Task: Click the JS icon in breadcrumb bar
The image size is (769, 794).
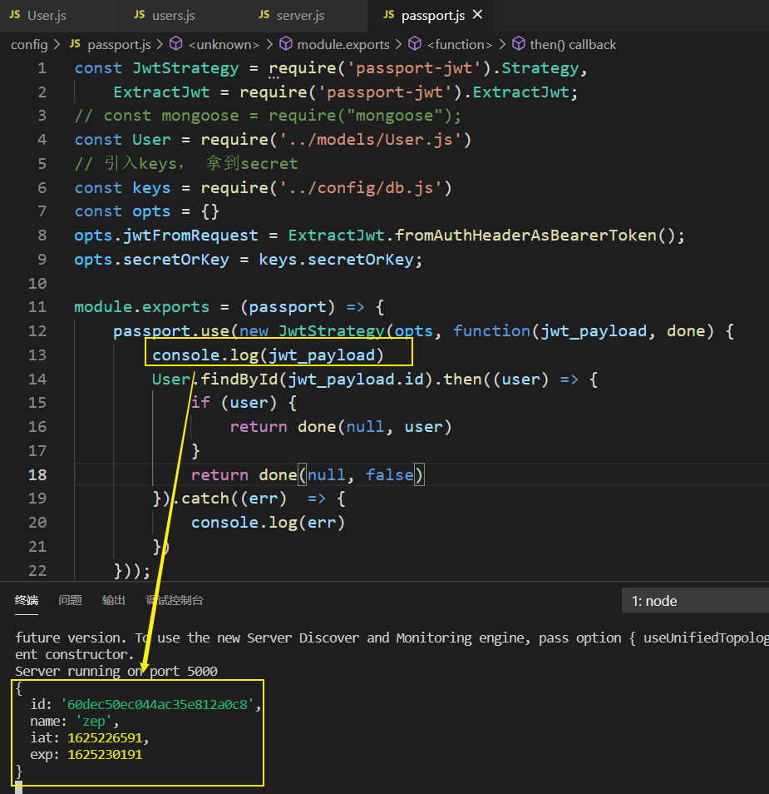Action: tap(75, 44)
